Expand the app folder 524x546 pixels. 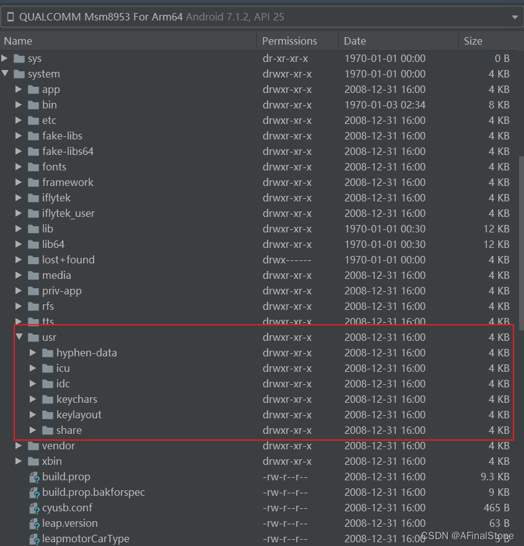point(19,89)
